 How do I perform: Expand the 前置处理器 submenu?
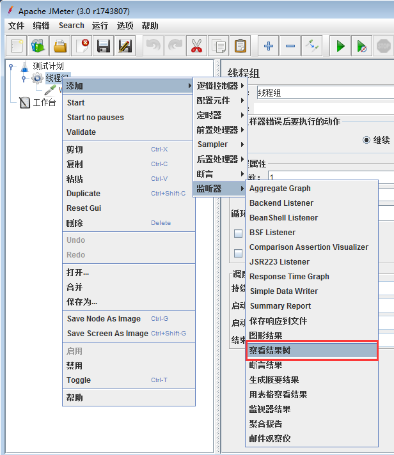220,130
